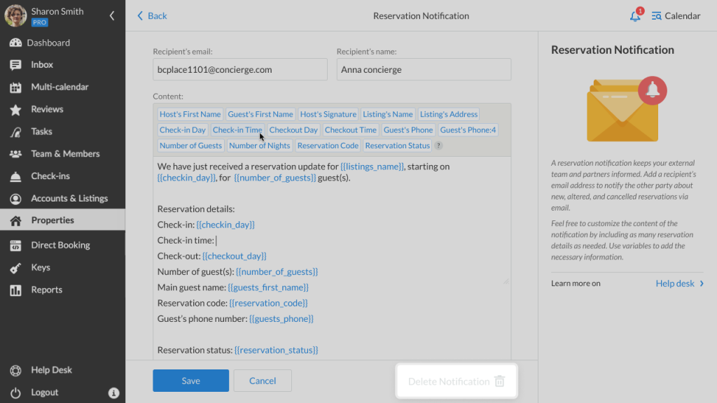This screenshot has height=403, width=717.
Task: Open the Calendar from the top bar
Action: 675,15
